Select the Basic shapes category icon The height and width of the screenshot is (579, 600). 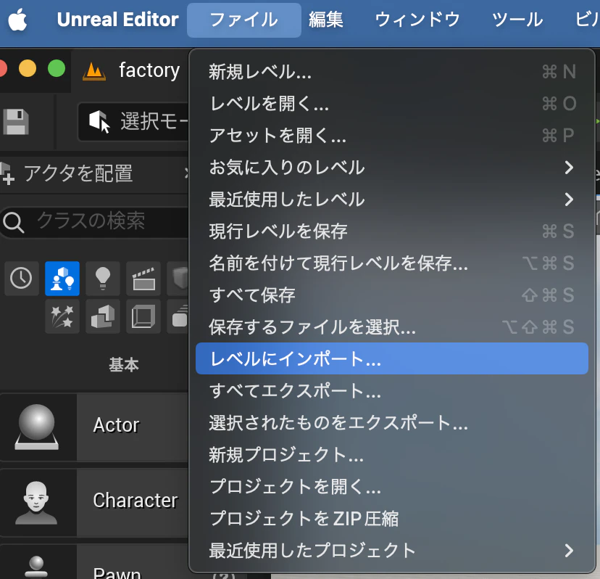coord(62,279)
